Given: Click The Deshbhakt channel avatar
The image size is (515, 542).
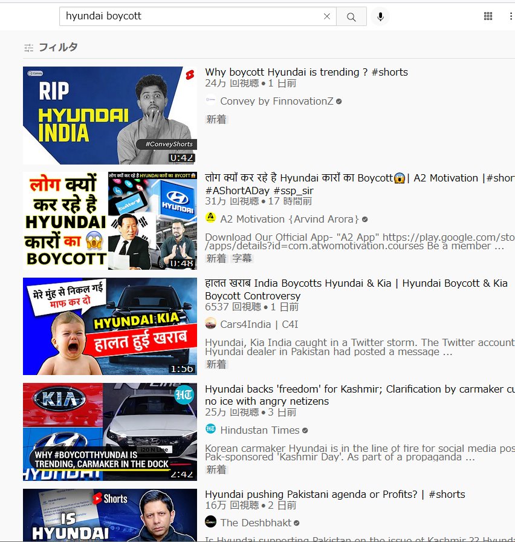Looking at the screenshot, I should point(210,522).
